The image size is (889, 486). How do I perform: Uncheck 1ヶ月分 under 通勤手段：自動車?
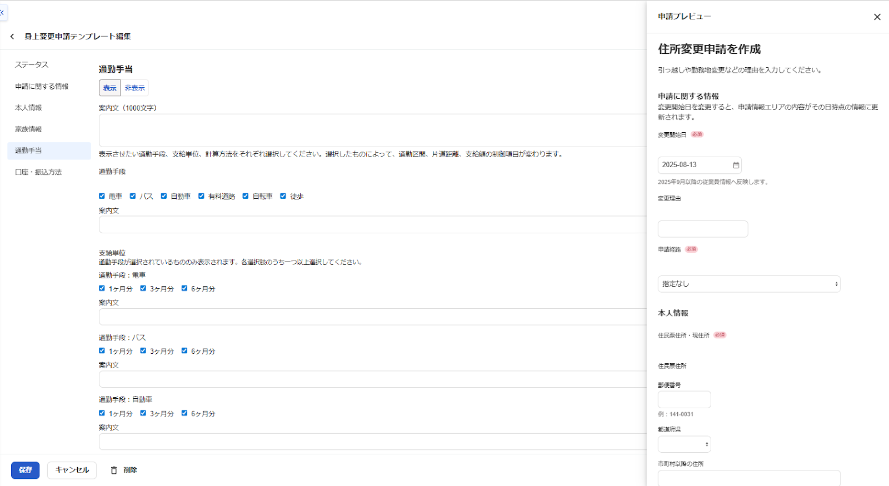coord(102,413)
